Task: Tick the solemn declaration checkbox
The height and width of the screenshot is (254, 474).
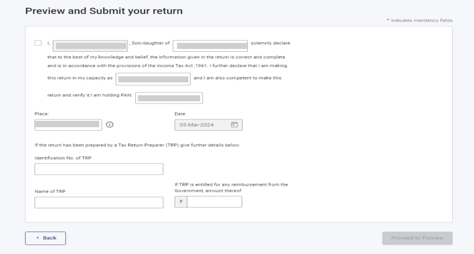Action: 38,43
